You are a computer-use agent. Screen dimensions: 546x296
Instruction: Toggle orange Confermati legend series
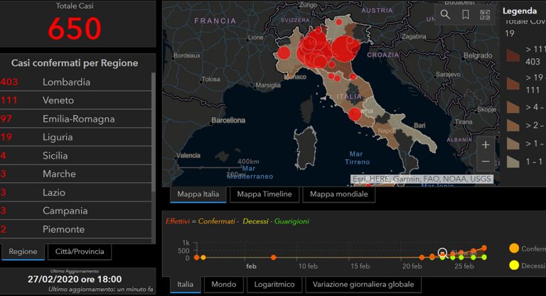point(514,248)
